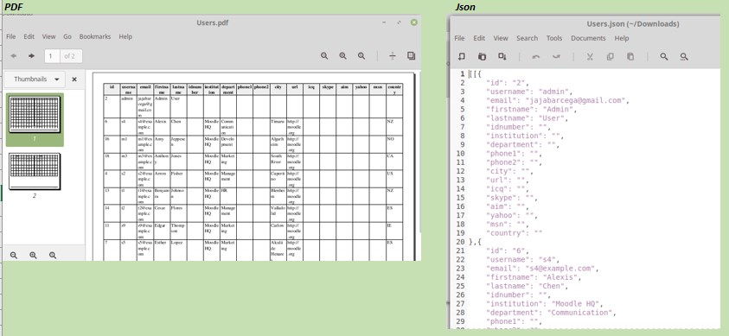The width and height of the screenshot is (729, 336).
Task: Toggle dual page view in PDF toolbar
Action: 411,55
